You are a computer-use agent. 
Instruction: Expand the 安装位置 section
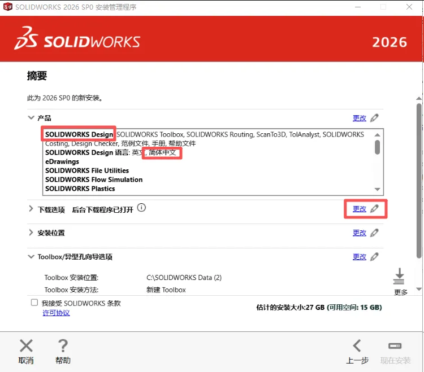[31, 233]
